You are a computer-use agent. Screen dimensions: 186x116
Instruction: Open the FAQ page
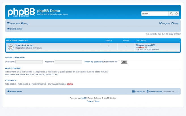click(x=25, y=23)
